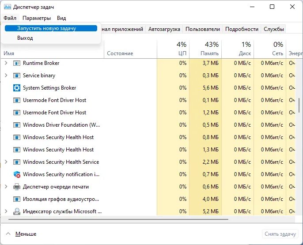
Task: Sort by the Память column header
Action: click(x=205, y=49)
